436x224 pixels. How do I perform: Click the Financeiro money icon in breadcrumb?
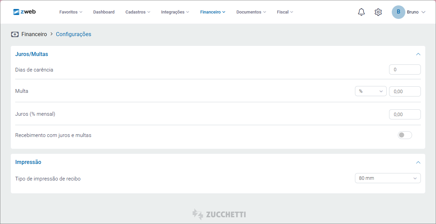point(15,34)
